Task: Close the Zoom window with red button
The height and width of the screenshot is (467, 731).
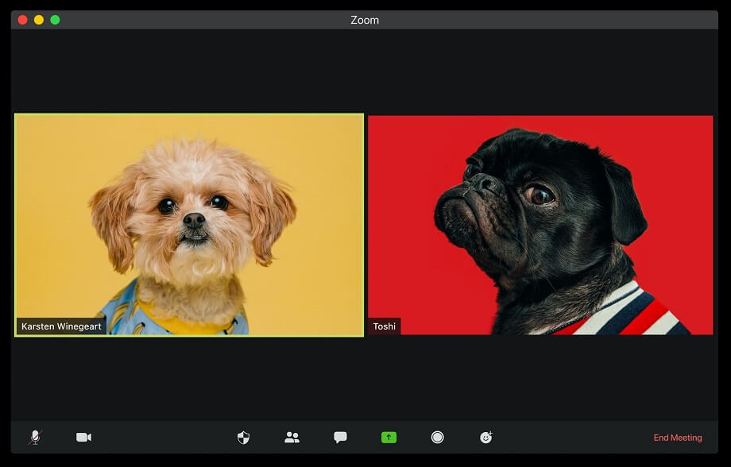Action: coord(22,20)
